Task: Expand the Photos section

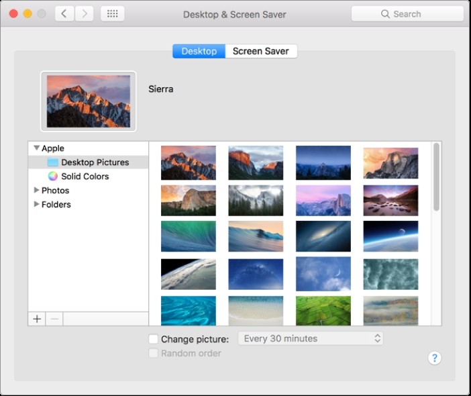Action: (x=36, y=191)
